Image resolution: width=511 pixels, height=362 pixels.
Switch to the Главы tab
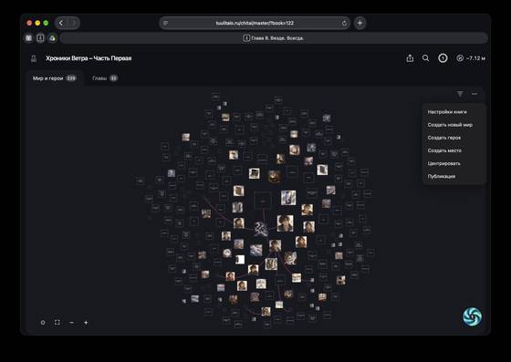[x=105, y=78]
